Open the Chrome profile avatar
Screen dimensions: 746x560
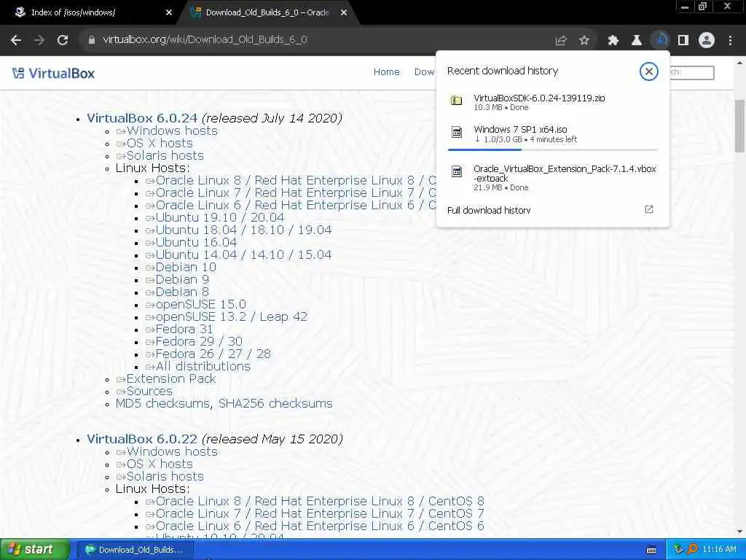pyautogui.click(x=707, y=41)
